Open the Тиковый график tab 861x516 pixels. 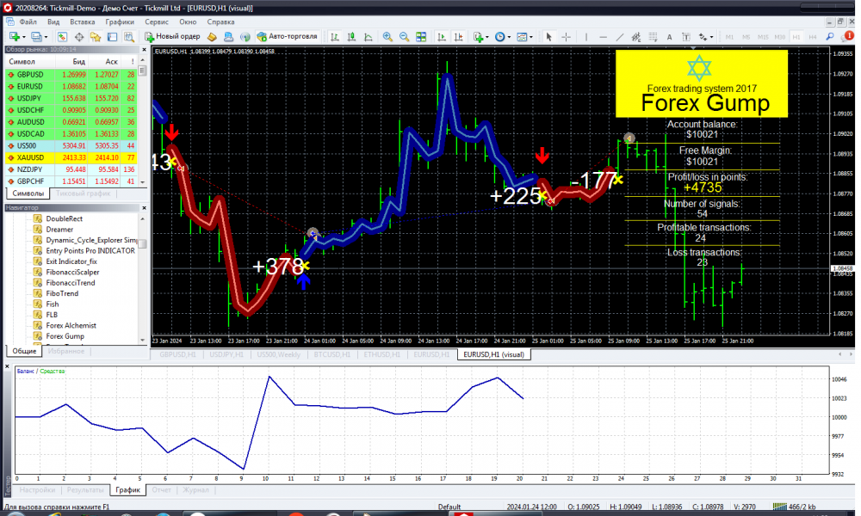(83, 193)
